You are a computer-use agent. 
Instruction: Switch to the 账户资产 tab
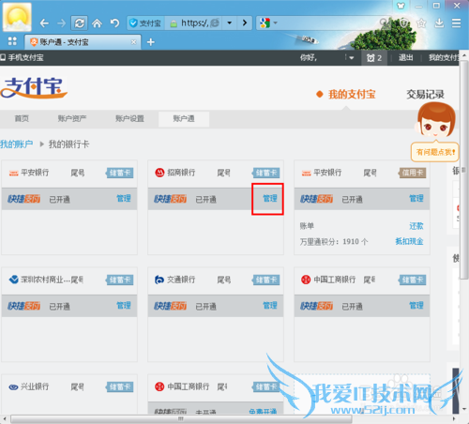(x=72, y=118)
